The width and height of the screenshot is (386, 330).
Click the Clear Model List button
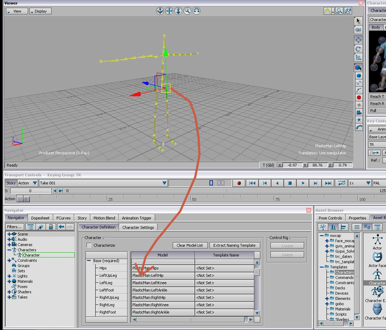(x=190, y=245)
